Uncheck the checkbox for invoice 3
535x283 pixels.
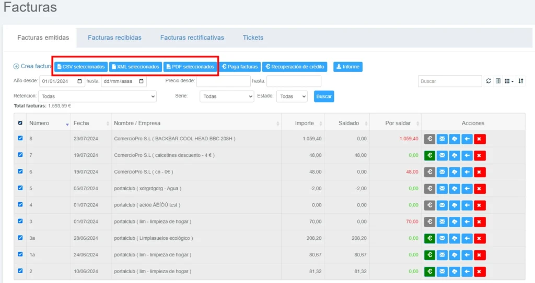click(20, 221)
